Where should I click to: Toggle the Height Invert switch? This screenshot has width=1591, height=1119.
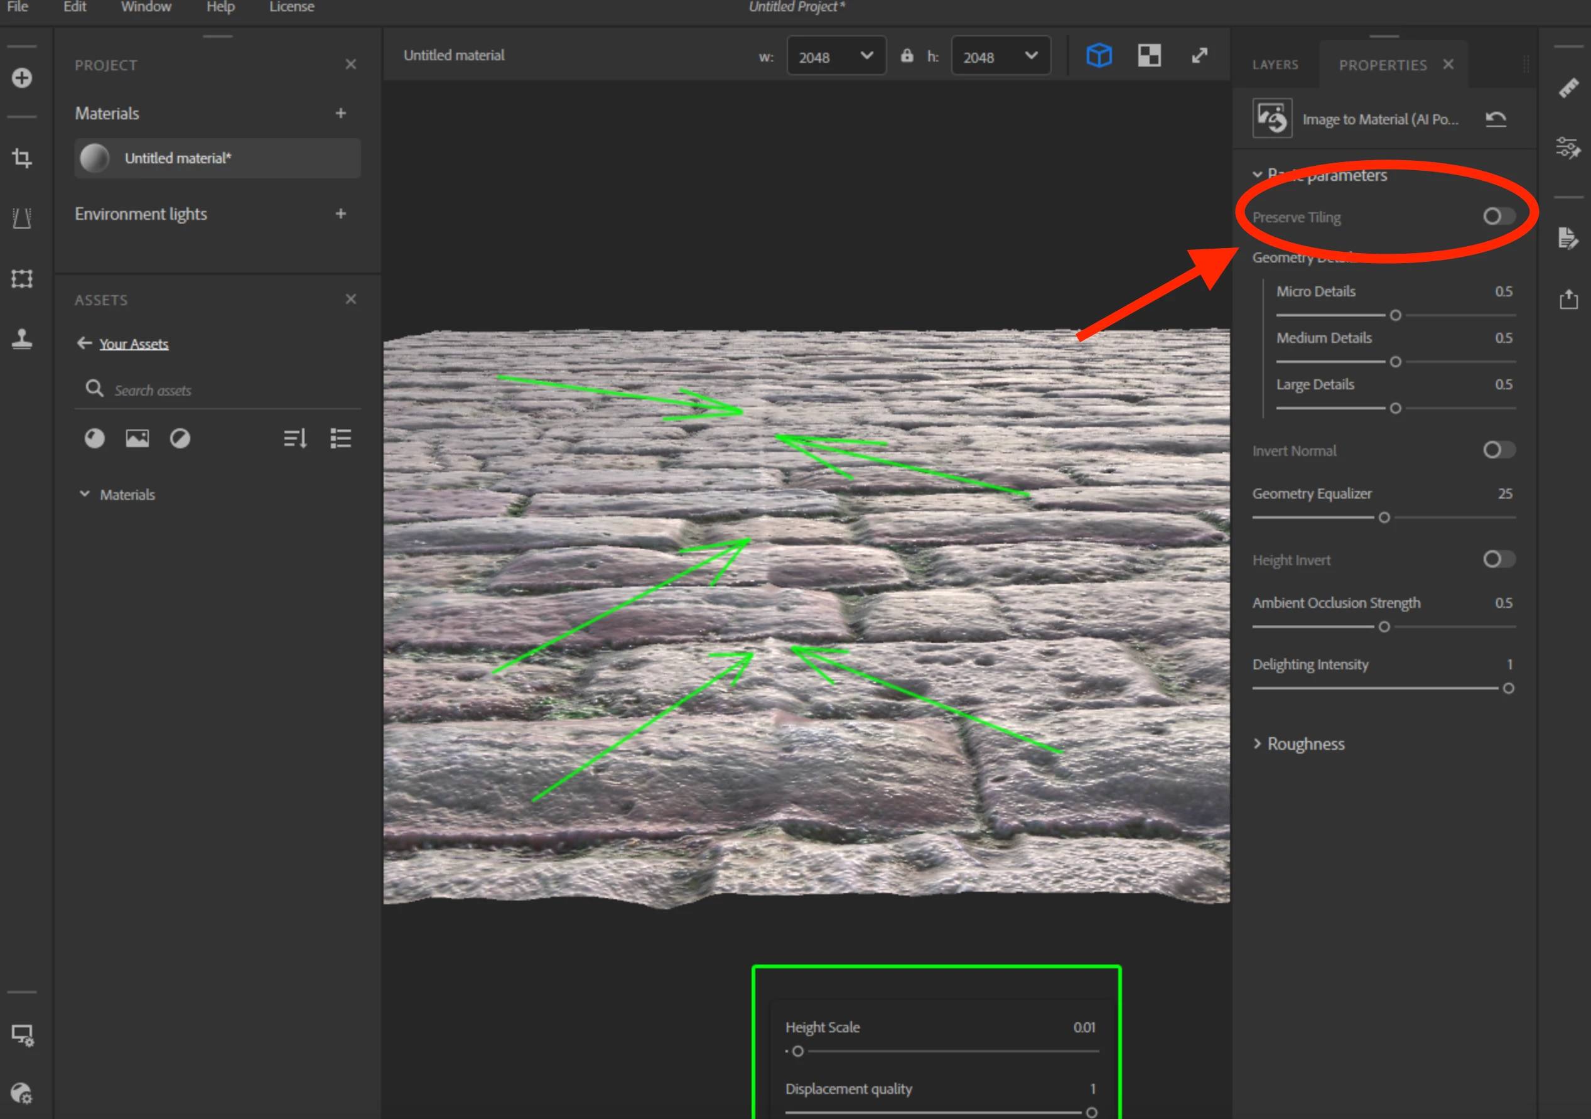click(x=1498, y=559)
